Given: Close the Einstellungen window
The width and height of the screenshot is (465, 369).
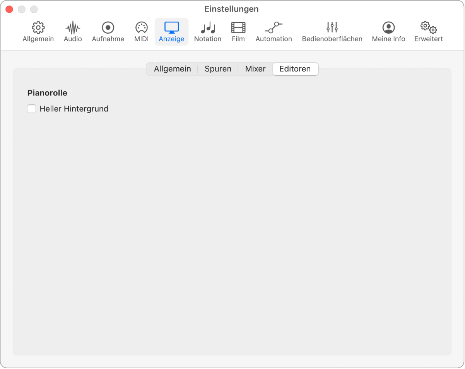Looking at the screenshot, I should 9,9.
